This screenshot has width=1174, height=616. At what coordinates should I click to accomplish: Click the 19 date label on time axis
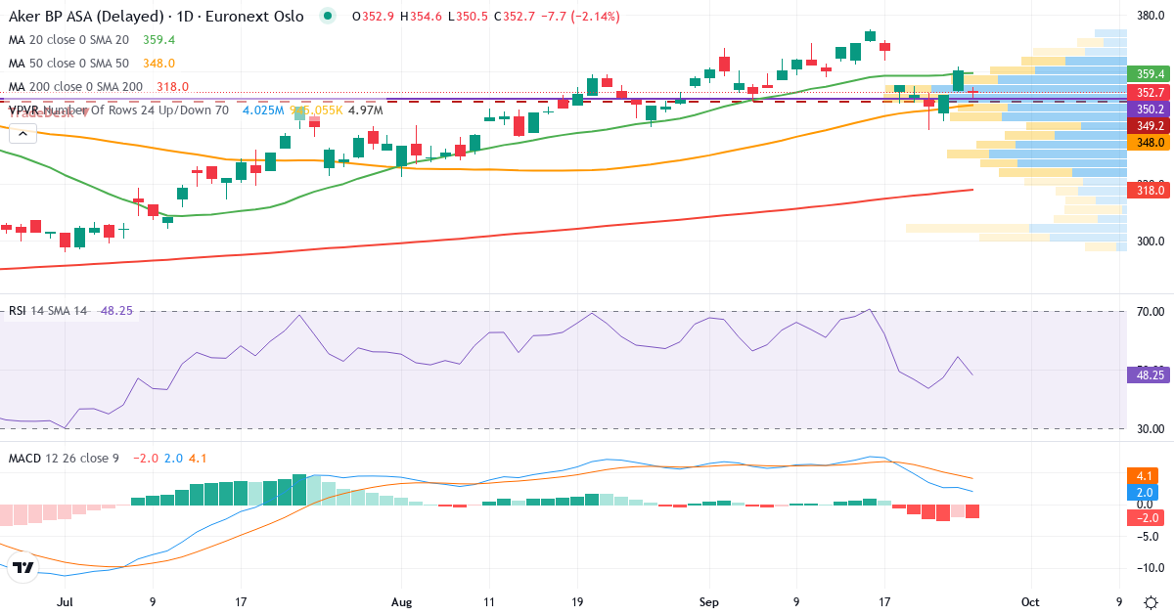[577, 602]
